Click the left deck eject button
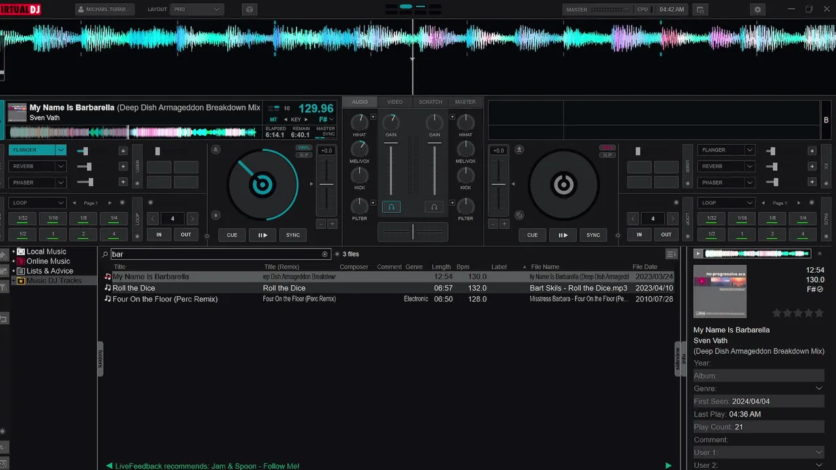 216,149
